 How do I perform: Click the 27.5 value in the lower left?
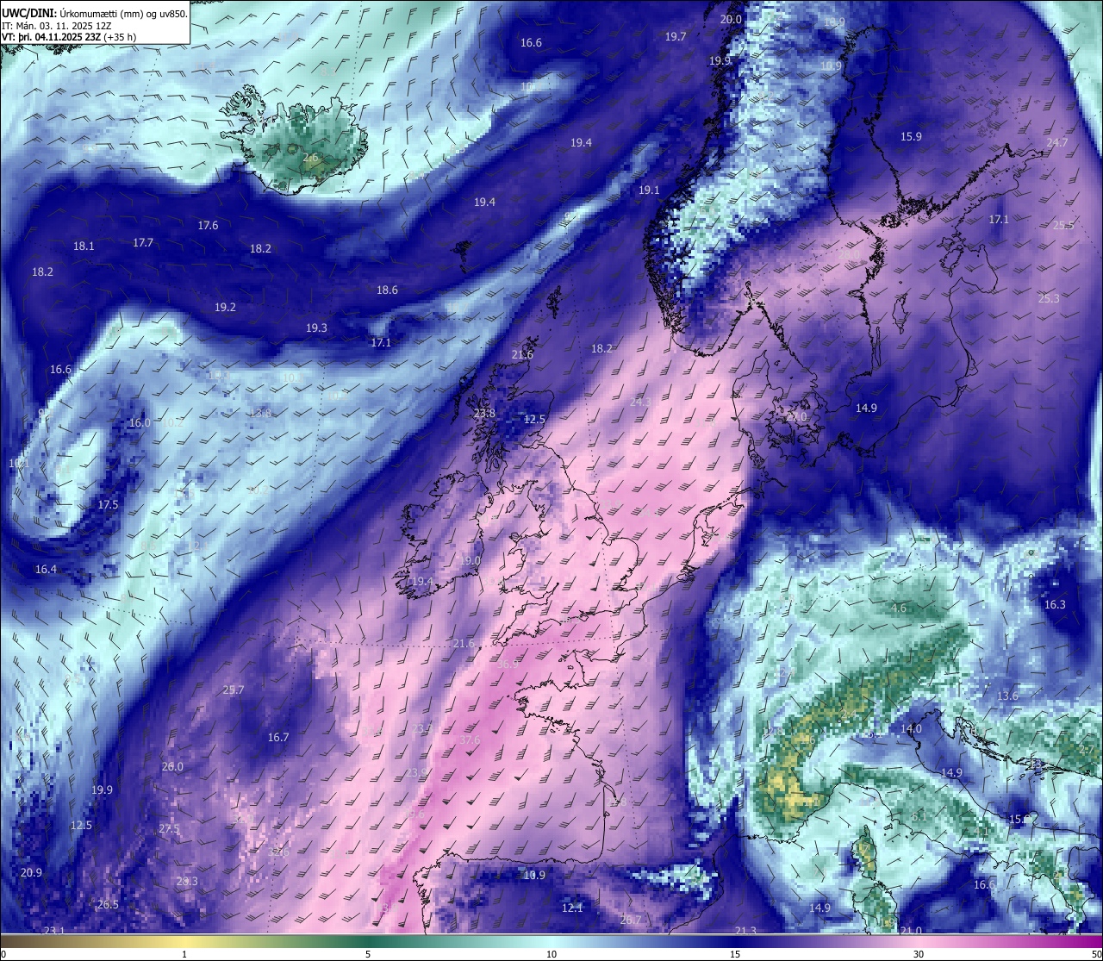170,828
